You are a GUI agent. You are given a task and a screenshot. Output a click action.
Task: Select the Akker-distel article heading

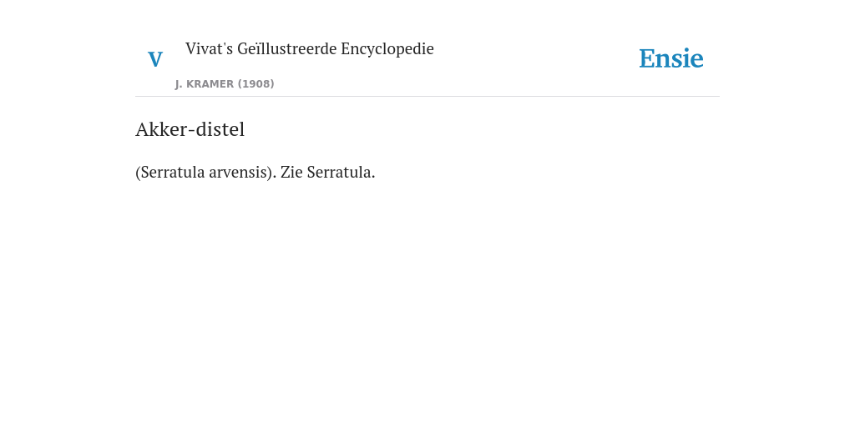coord(190,129)
